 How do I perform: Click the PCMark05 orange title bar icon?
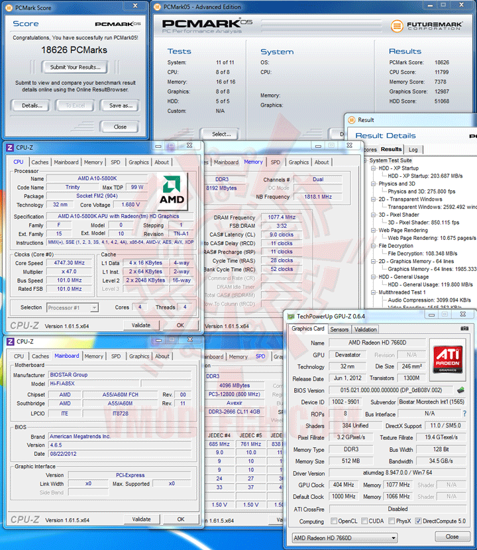(158, 7)
